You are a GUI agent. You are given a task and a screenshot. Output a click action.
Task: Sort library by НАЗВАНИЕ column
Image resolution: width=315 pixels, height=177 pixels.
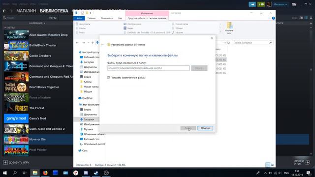pos(37,23)
